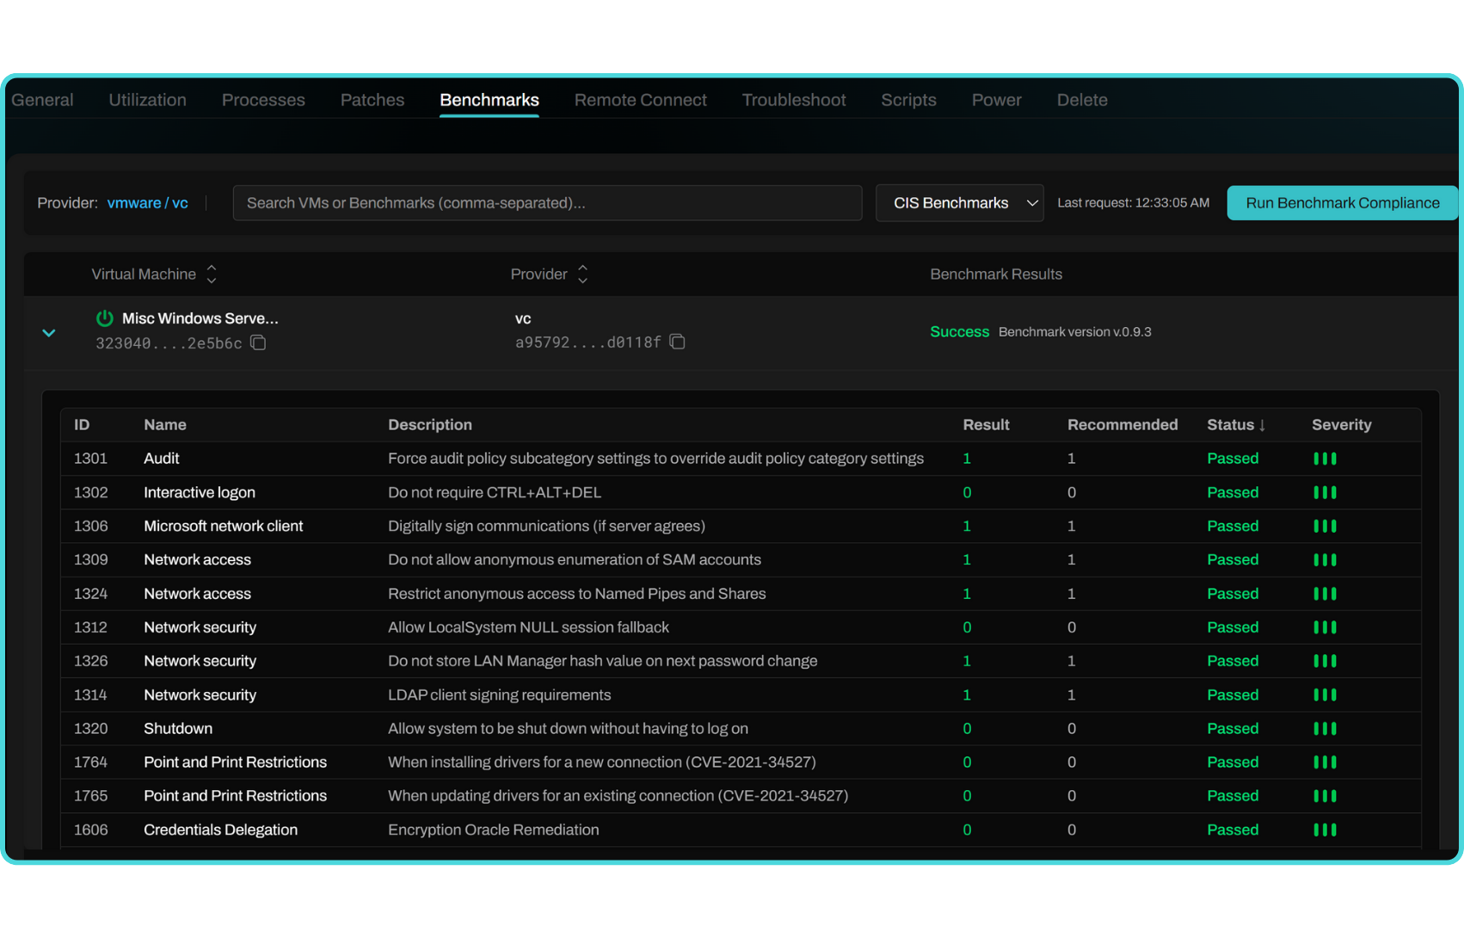
Task: Open the CIS Benchmarks dropdown
Action: coord(959,203)
